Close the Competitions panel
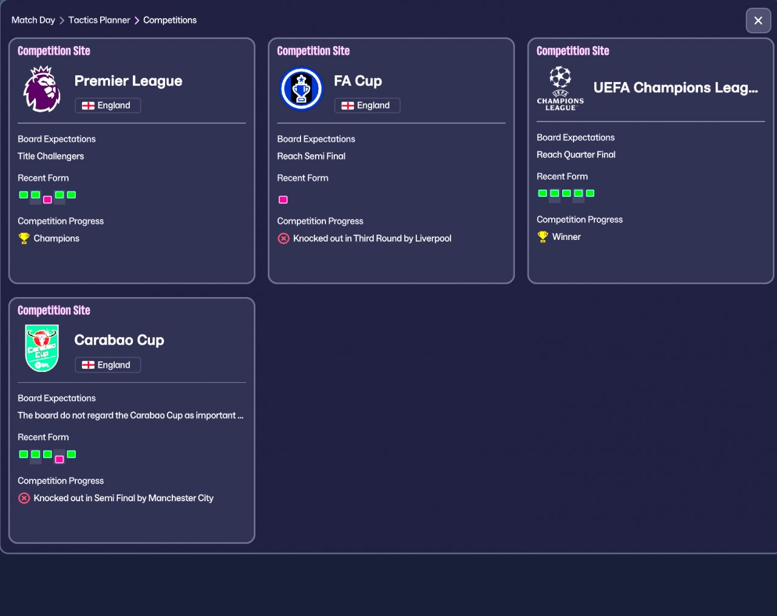Image resolution: width=777 pixels, height=616 pixels. [x=758, y=21]
